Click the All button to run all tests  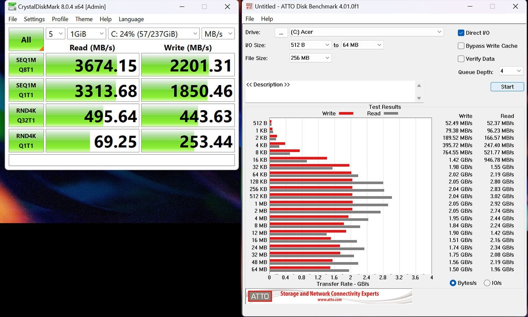click(x=26, y=39)
